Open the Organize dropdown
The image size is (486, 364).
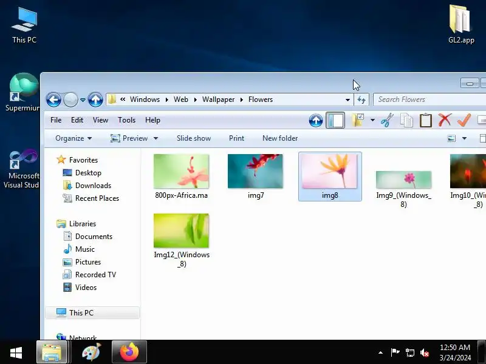pyautogui.click(x=74, y=138)
